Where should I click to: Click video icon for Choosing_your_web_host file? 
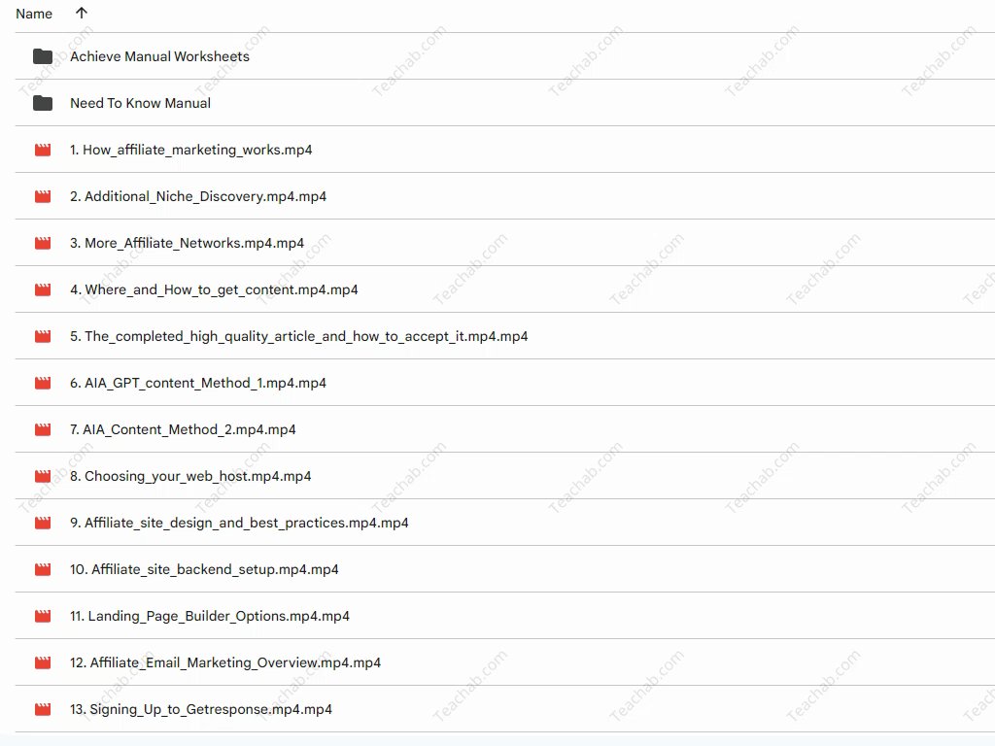pyautogui.click(x=43, y=476)
